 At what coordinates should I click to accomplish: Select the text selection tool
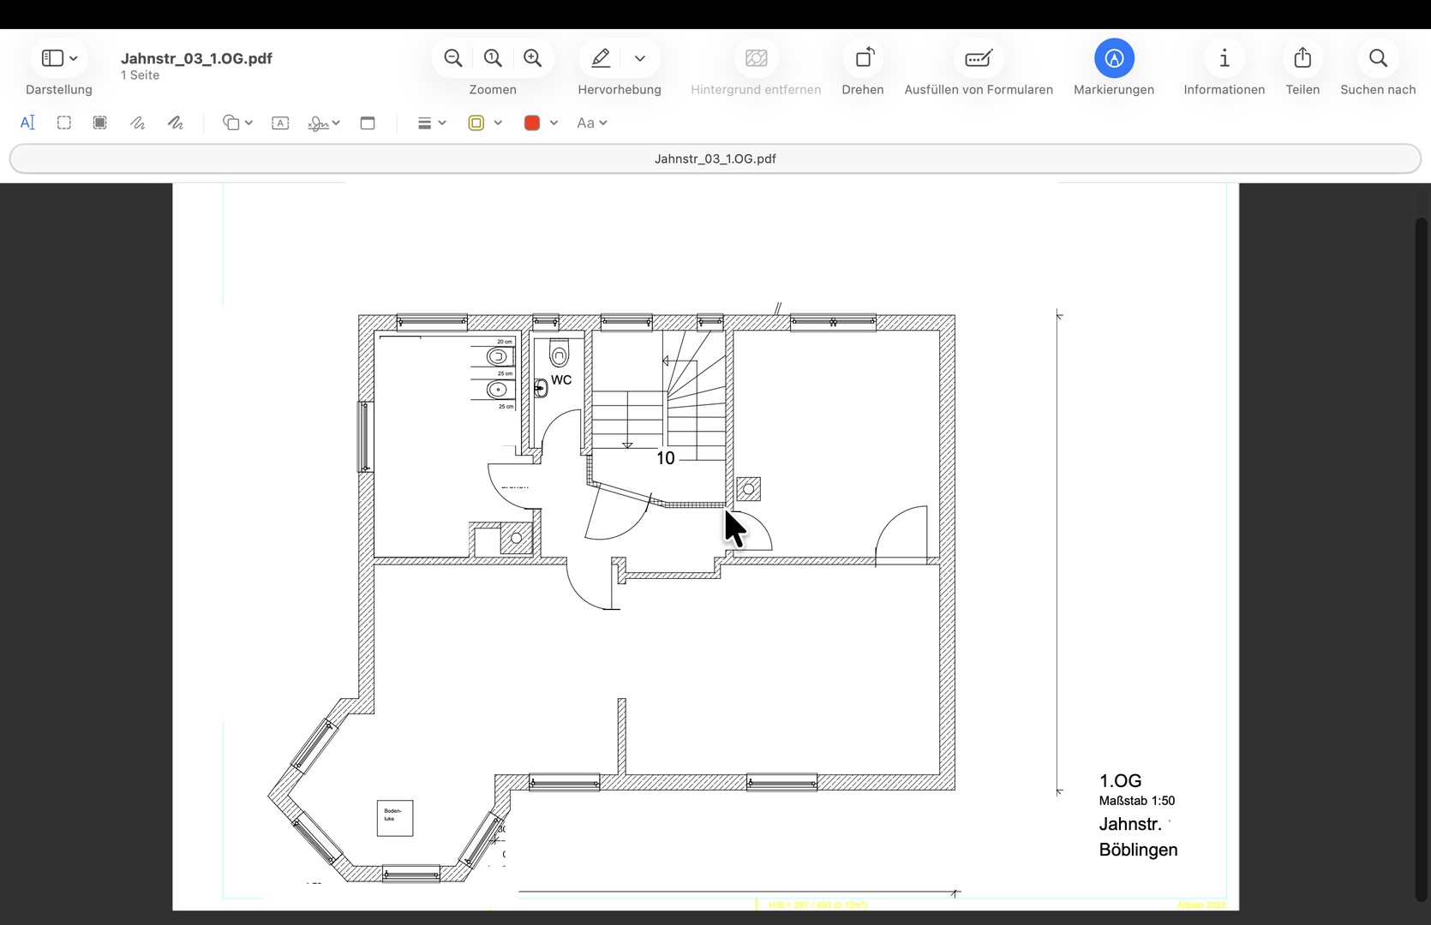point(27,122)
